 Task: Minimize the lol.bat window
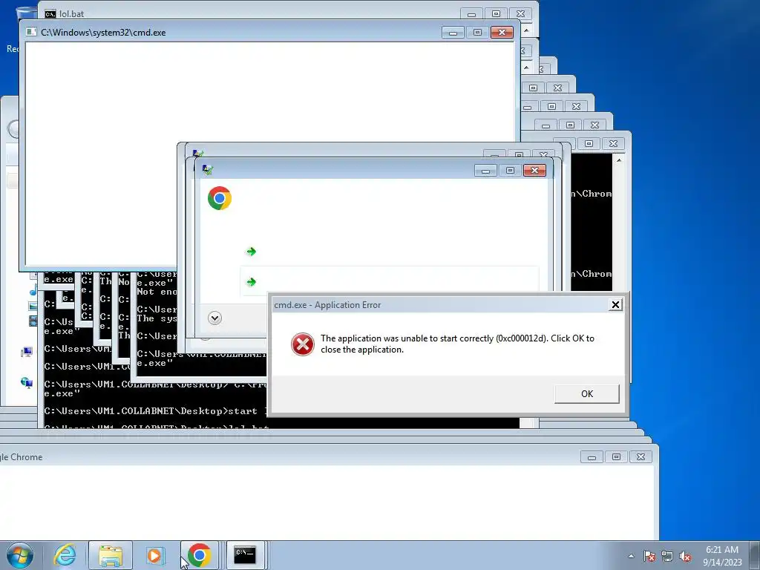[471, 13]
